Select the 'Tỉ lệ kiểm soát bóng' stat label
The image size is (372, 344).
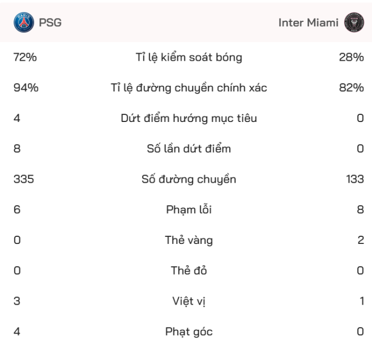click(x=189, y=57)
